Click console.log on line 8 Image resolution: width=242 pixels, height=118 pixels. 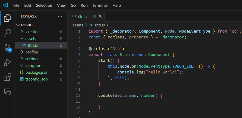point(130,72)
